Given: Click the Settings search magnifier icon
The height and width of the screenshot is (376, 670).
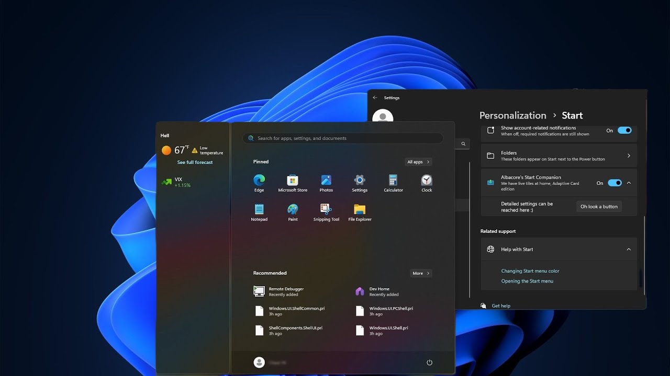Looking at the screenshot, I should click(463, 143).
